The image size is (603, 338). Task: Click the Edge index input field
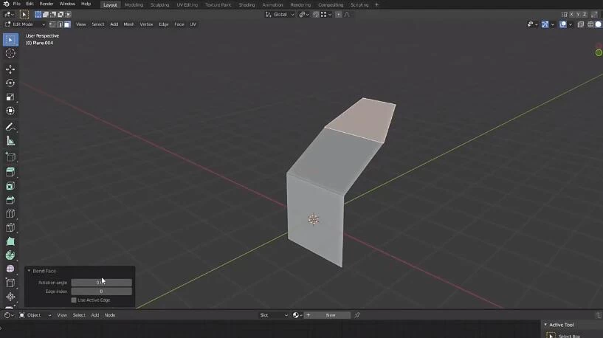coord(101,292)
